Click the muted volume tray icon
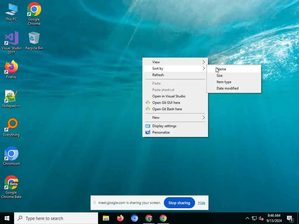This screenshot has width=299, height=224. (x=261, y=218)
